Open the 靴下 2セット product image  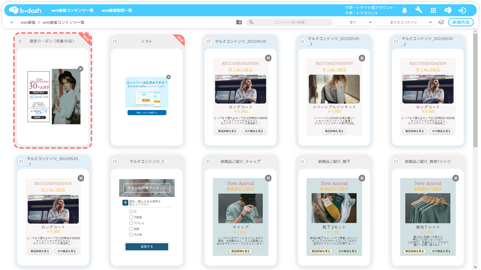click(x=334, y=208)
